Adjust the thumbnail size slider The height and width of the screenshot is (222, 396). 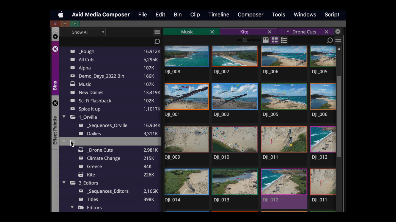click(245, 40)
